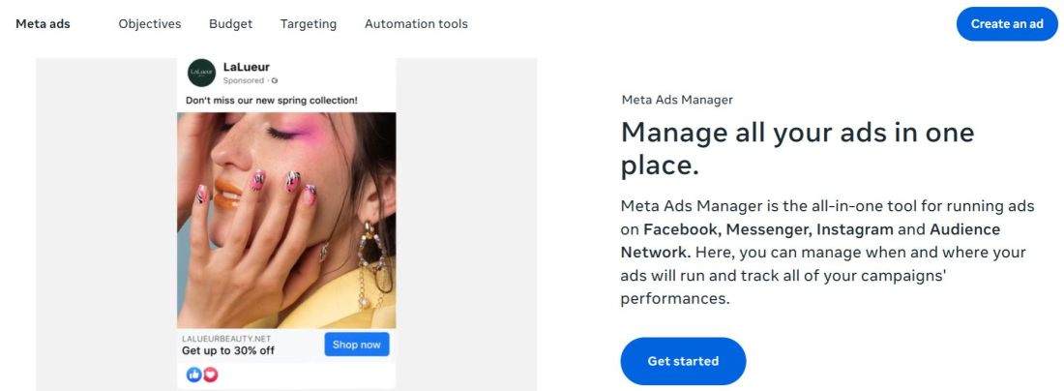The image size is (1064, 391).
Task: Click the LALUEURBEAUTY.NET link
Action: [x=224, y=339]
